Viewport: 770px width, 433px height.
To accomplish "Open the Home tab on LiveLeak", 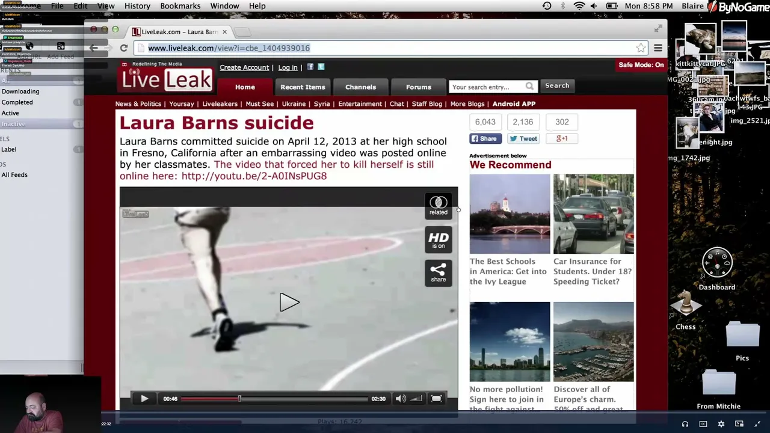I will (x=245, y=87).
